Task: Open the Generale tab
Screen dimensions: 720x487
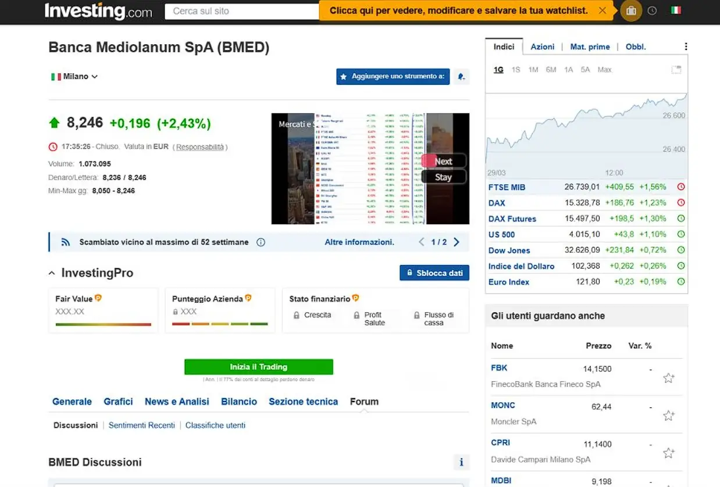Action: tap(72, 402)
